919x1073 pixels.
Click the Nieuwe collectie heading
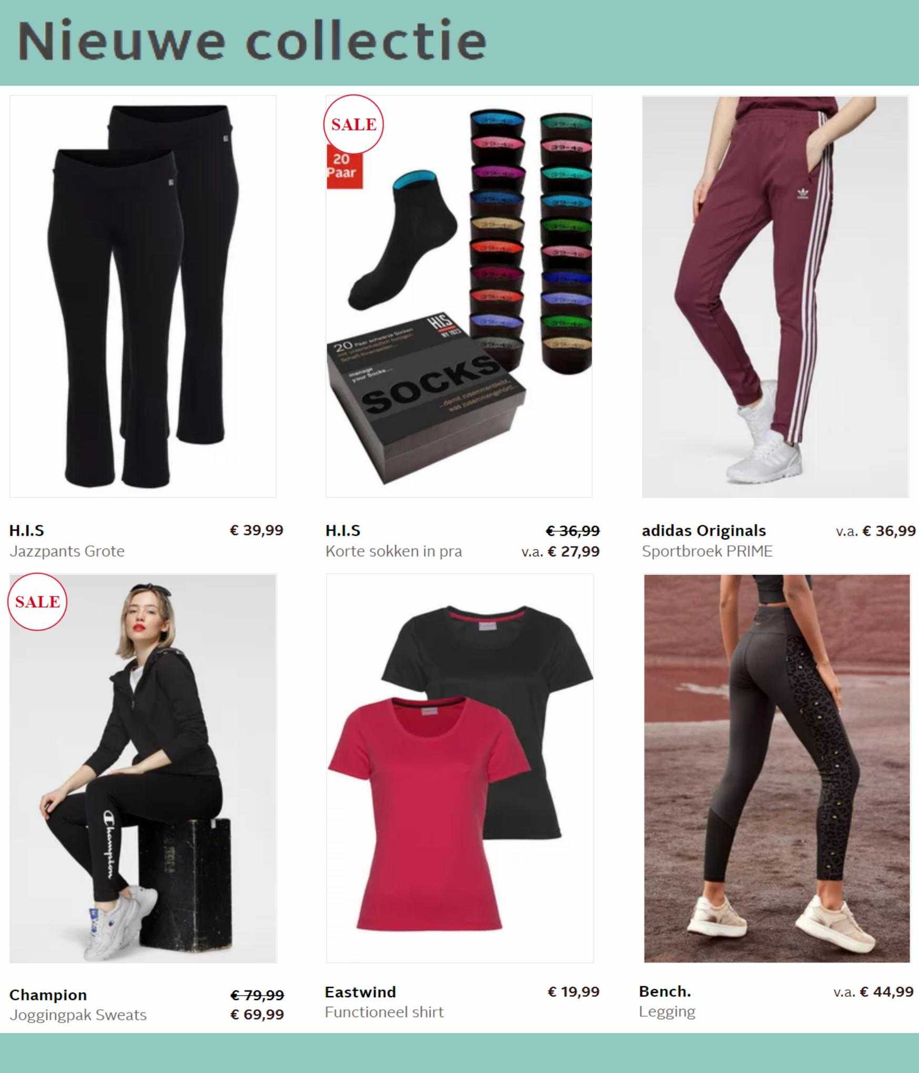click(252, 40)
